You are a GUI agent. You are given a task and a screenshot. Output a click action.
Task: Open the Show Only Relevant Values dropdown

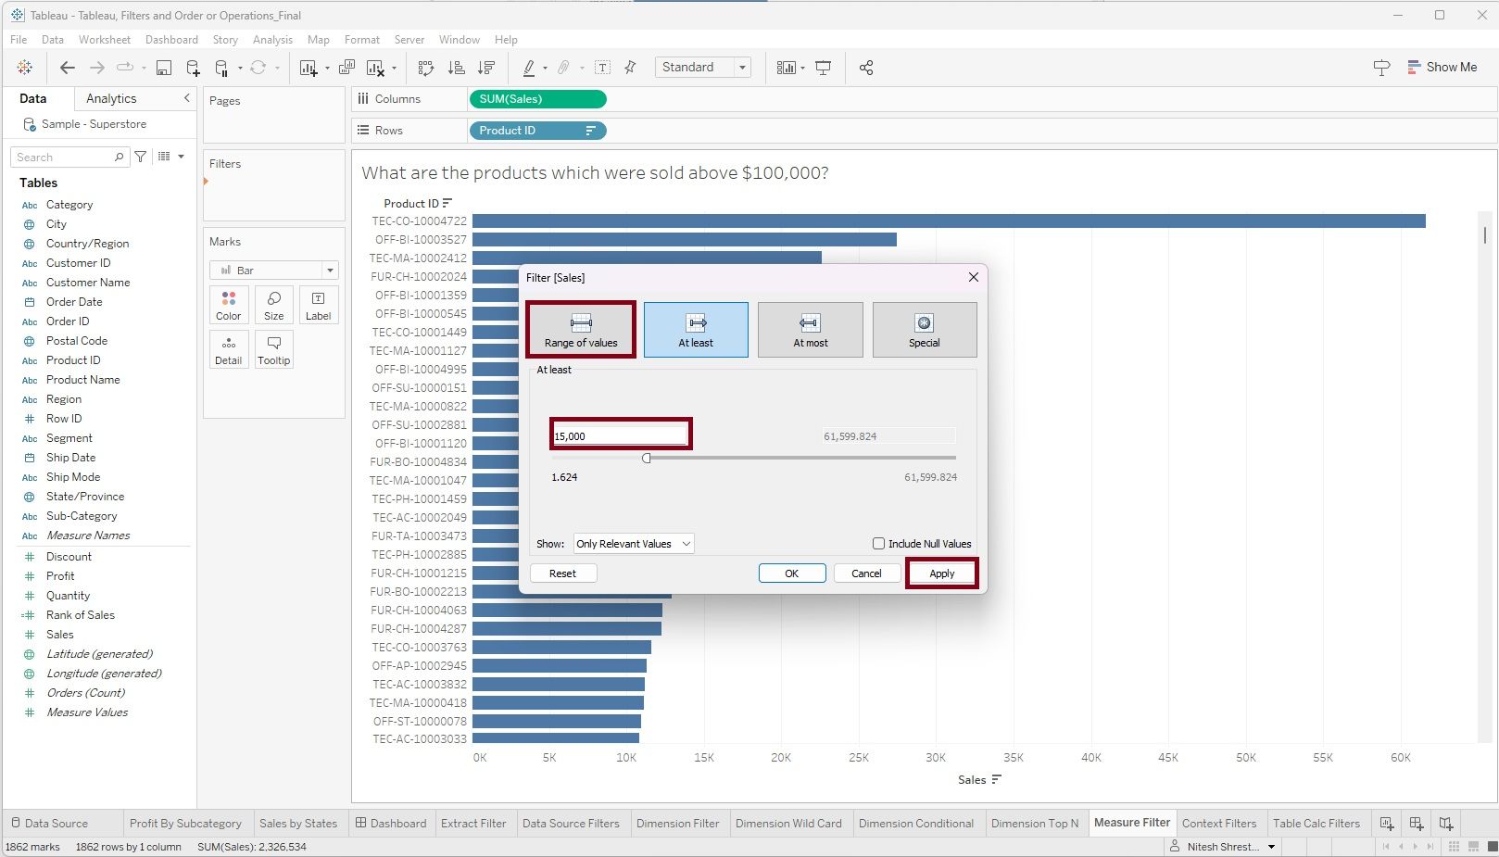pos(634,544)
